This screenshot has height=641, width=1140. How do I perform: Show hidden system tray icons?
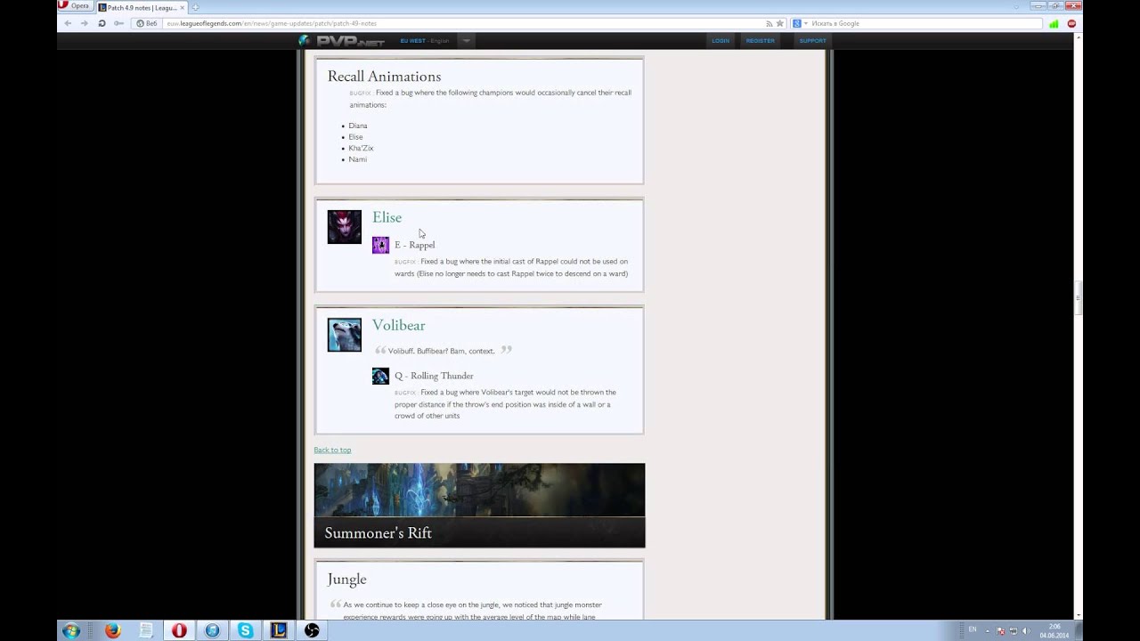pos(988,630)
